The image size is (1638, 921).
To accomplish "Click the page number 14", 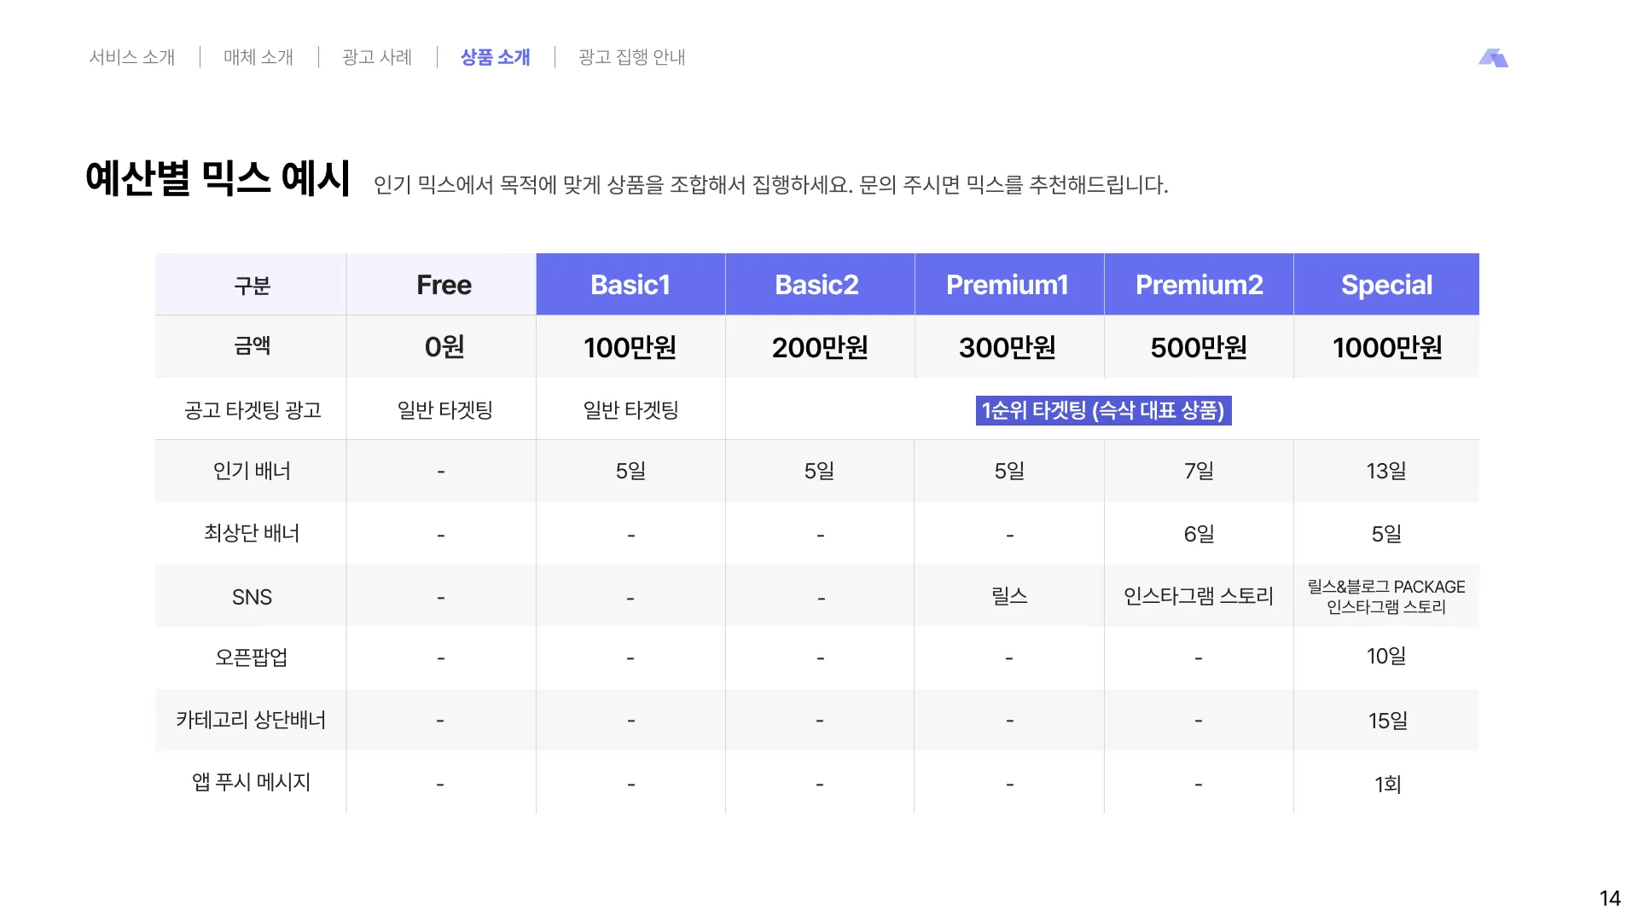I will click(x=1609, y=898).
